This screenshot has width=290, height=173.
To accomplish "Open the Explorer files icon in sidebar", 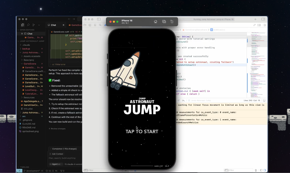I will 22,25.
